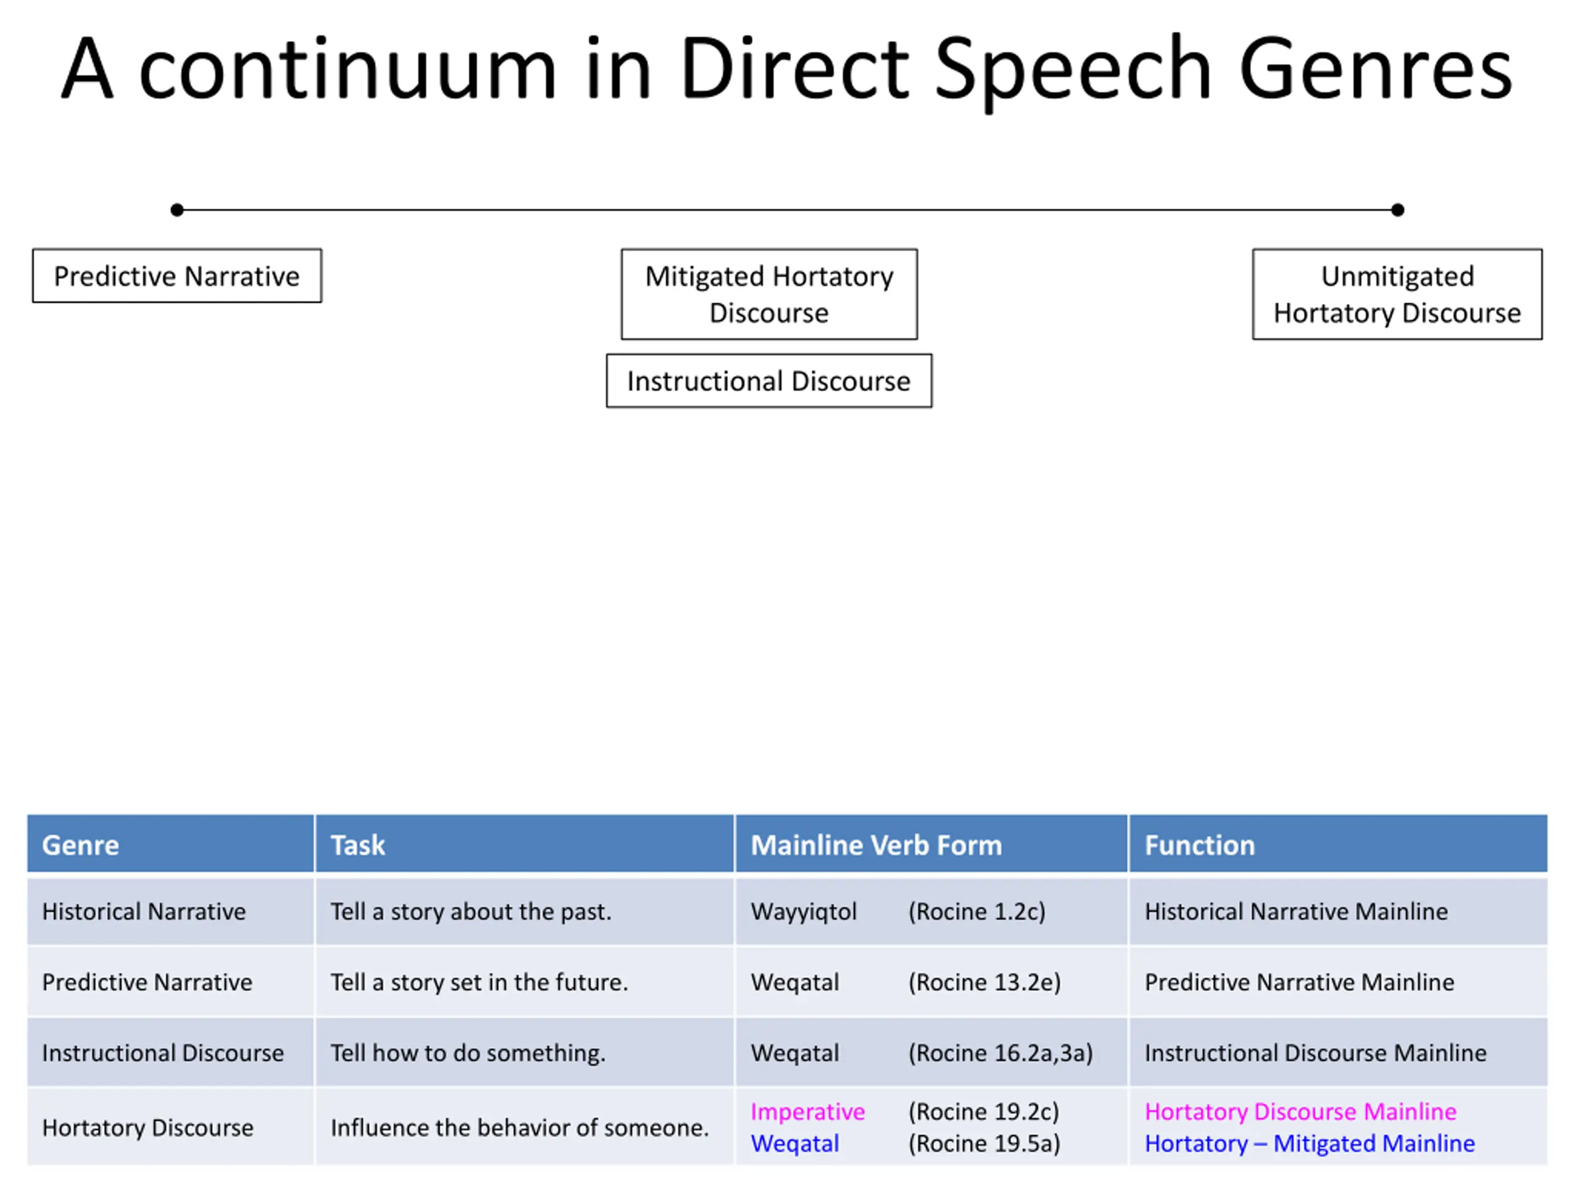Click the 'Task' column header
The height and width of the screenshot is (1181, 1575).
525,845
